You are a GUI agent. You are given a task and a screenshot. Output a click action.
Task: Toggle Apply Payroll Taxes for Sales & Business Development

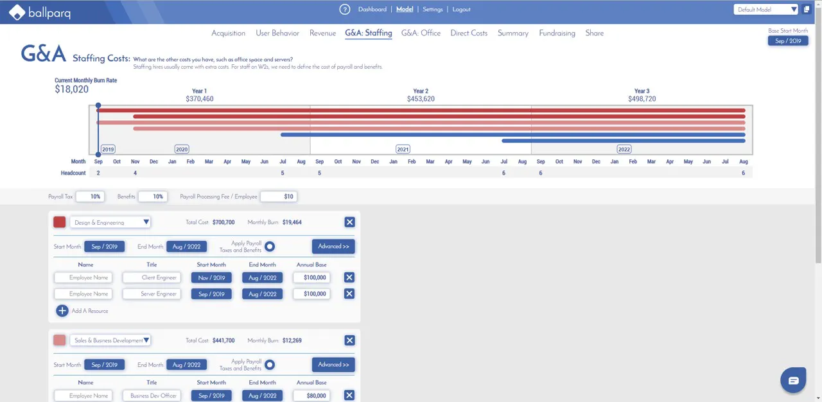coord(270,365)
